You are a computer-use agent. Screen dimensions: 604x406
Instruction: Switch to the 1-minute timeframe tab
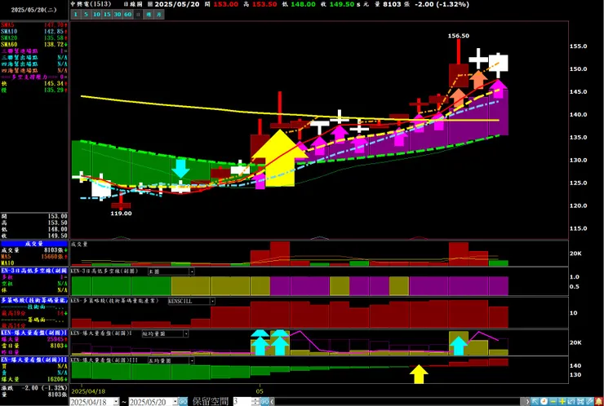(x=76, y=15)
